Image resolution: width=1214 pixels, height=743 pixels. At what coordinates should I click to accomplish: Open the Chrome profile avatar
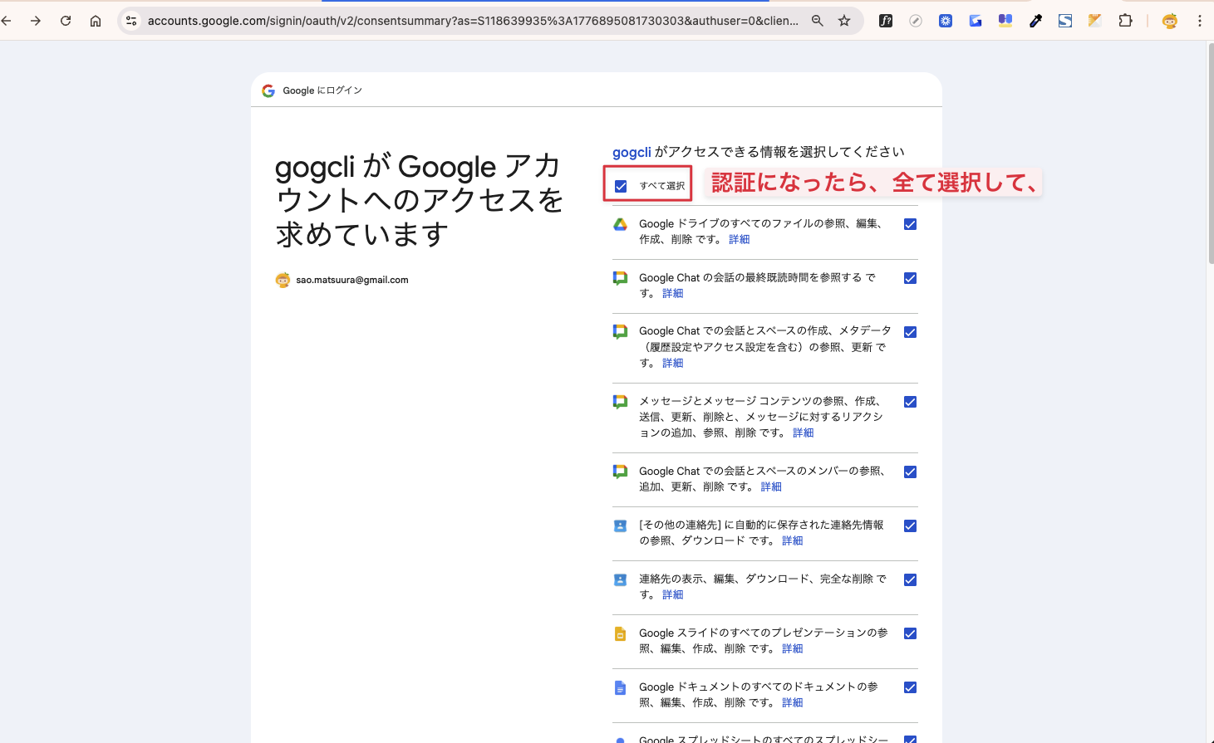pyautogui.click(x=1170, y=21)
